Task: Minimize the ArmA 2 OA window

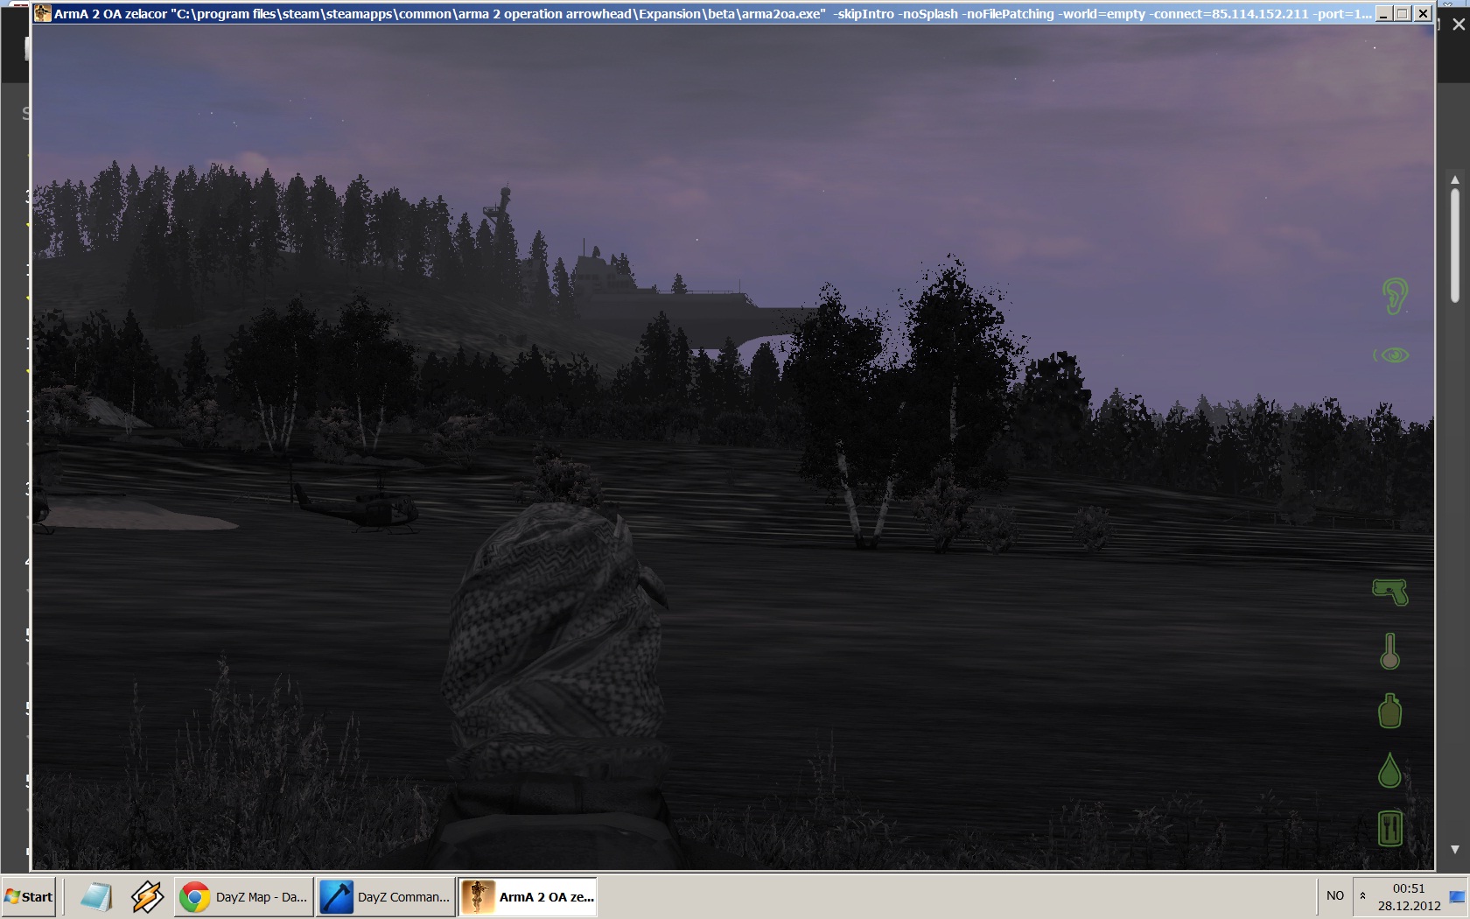Action: (x=1383, y=13)
